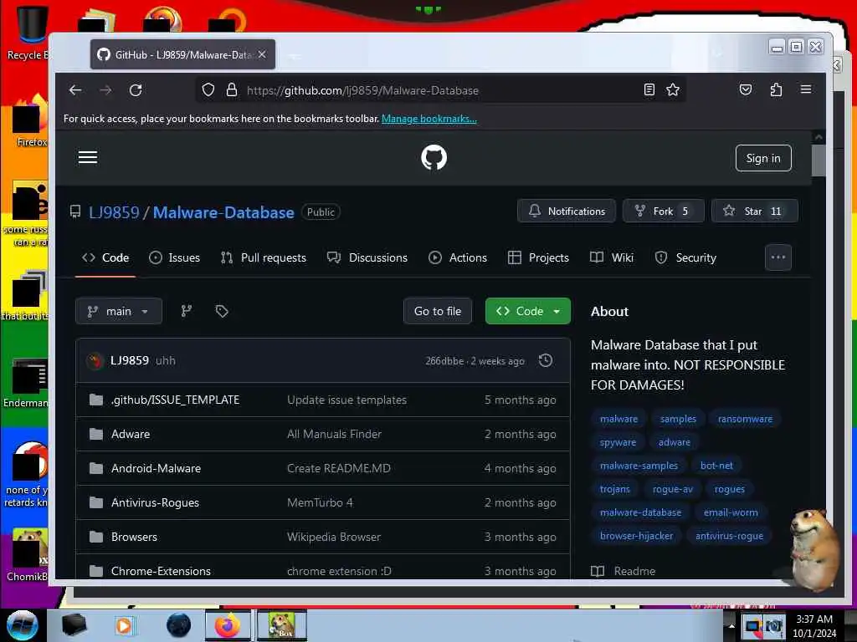Open the Wiki tab

[x=612, y=257]
